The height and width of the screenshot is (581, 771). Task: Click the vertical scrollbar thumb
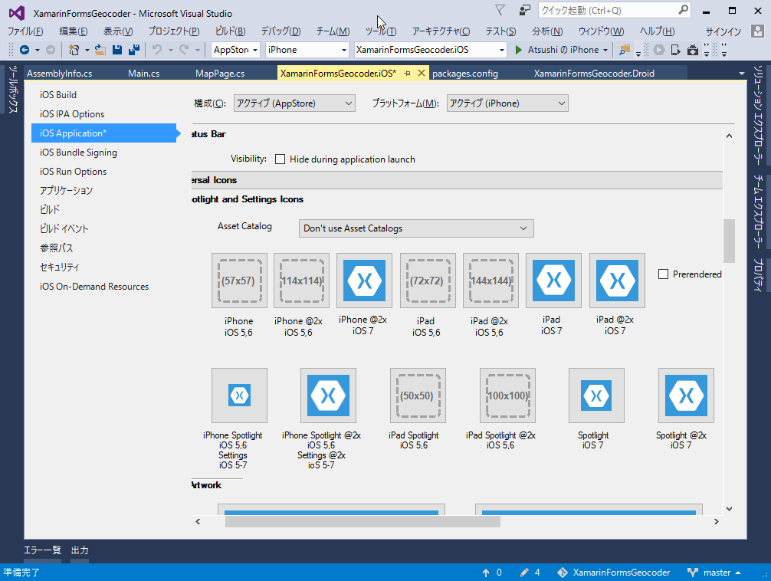729,241
